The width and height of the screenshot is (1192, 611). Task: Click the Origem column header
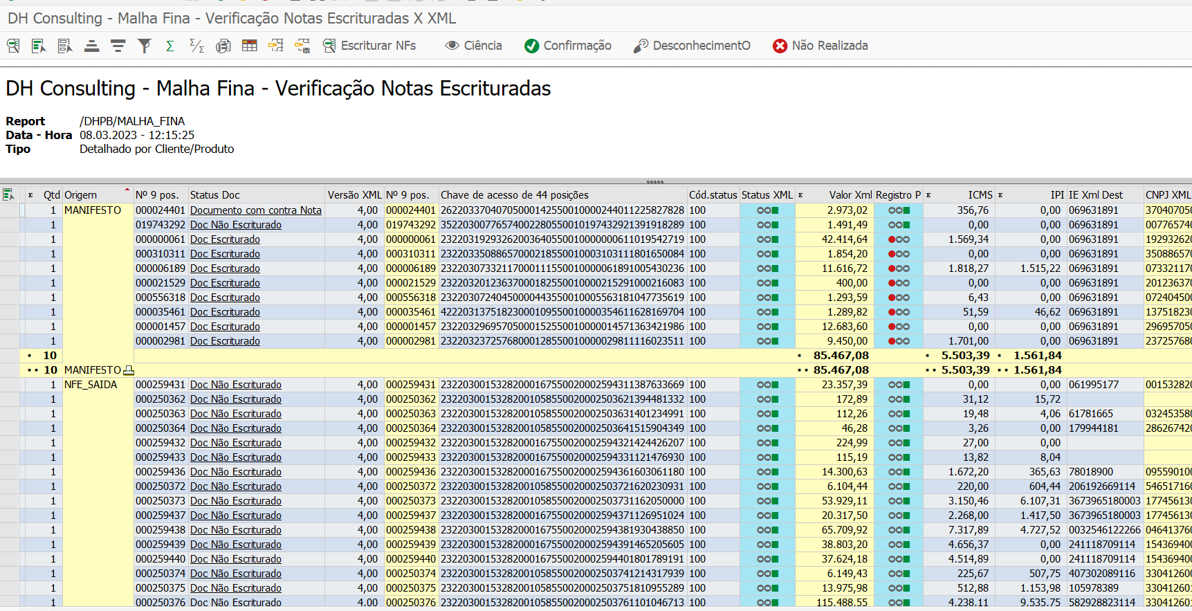coord(97,195)
